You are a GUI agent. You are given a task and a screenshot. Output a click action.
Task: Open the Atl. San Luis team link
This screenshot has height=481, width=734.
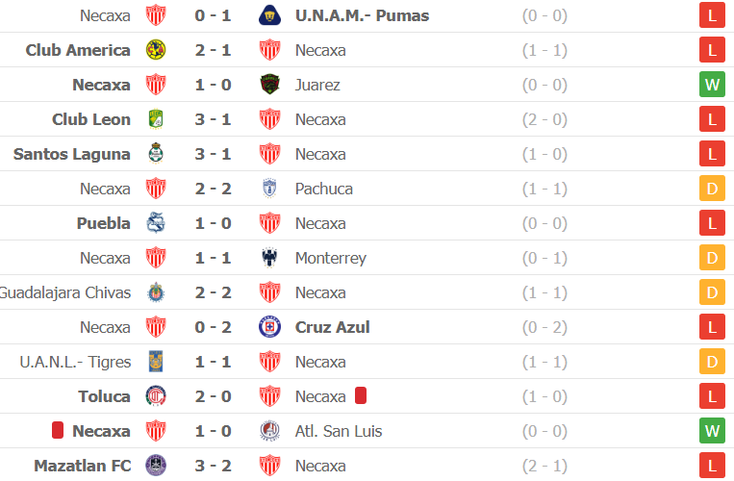click(x=339, y=431)
